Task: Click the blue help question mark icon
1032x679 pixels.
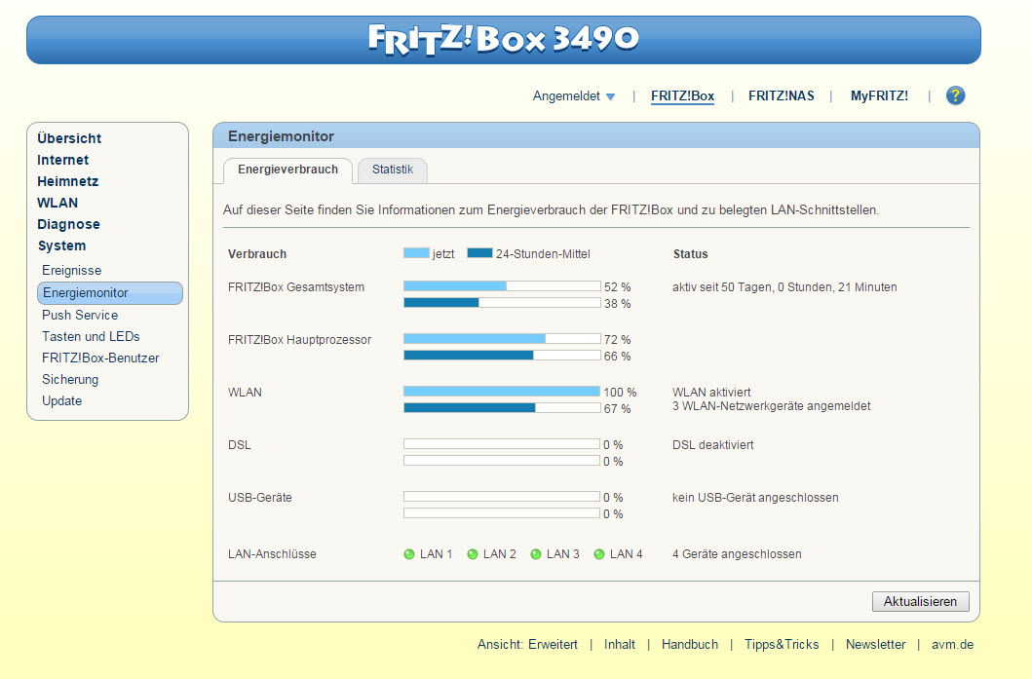Action: point(955,95)
